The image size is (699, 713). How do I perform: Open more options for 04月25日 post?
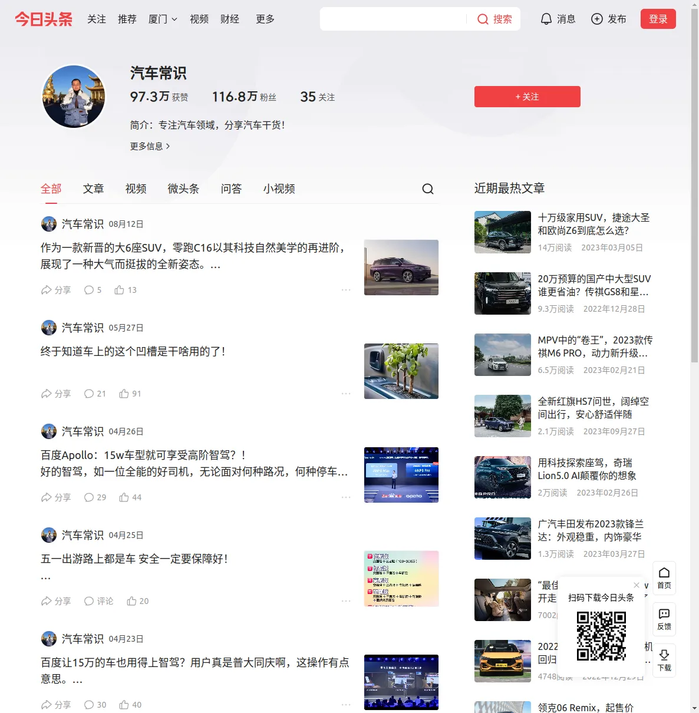(346, 601)
